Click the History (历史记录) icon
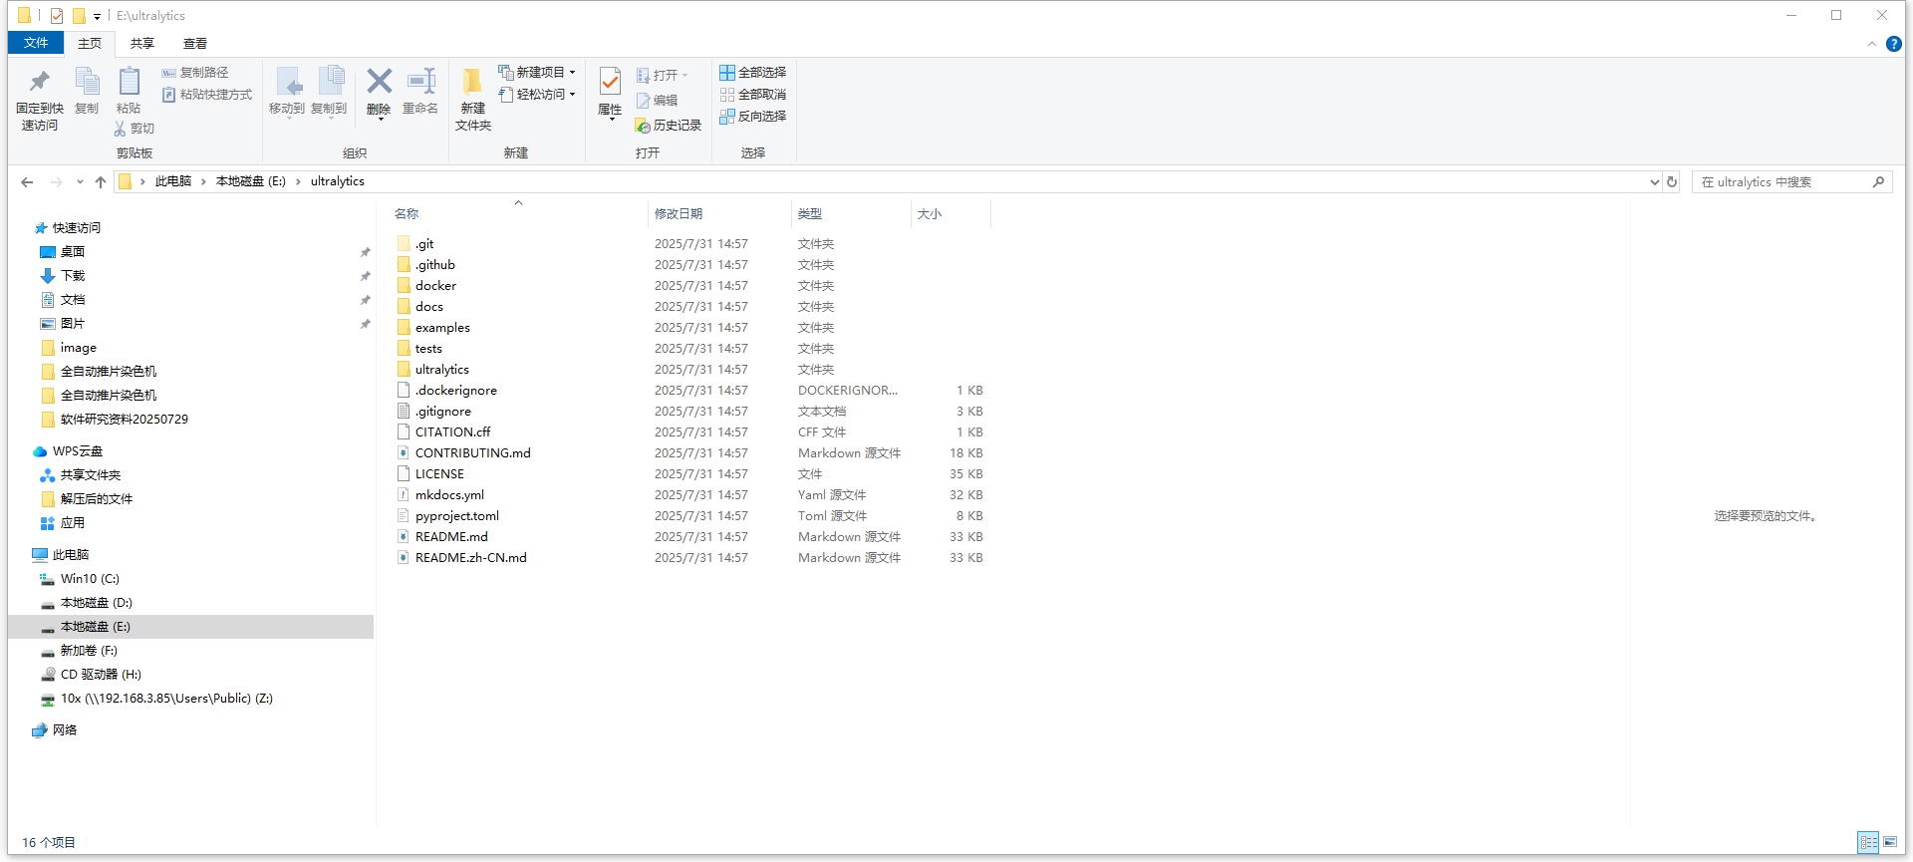1913x862 pixels. point(669,126)
